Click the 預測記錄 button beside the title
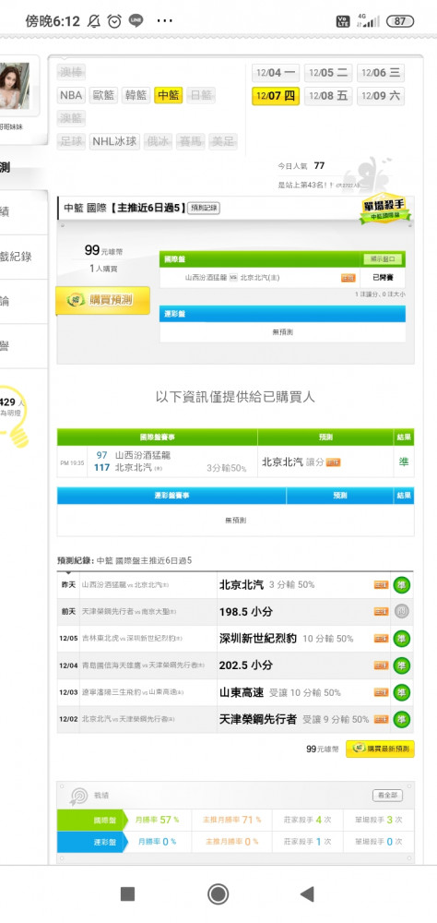Screen dimensions: 437x923 click(x=204, y=208)
